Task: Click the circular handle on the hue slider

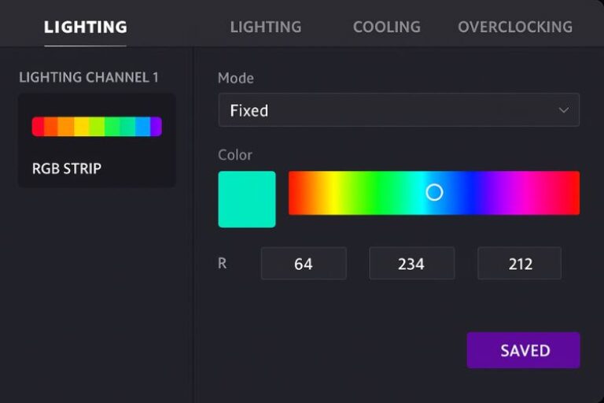Action: pos(434,193)
